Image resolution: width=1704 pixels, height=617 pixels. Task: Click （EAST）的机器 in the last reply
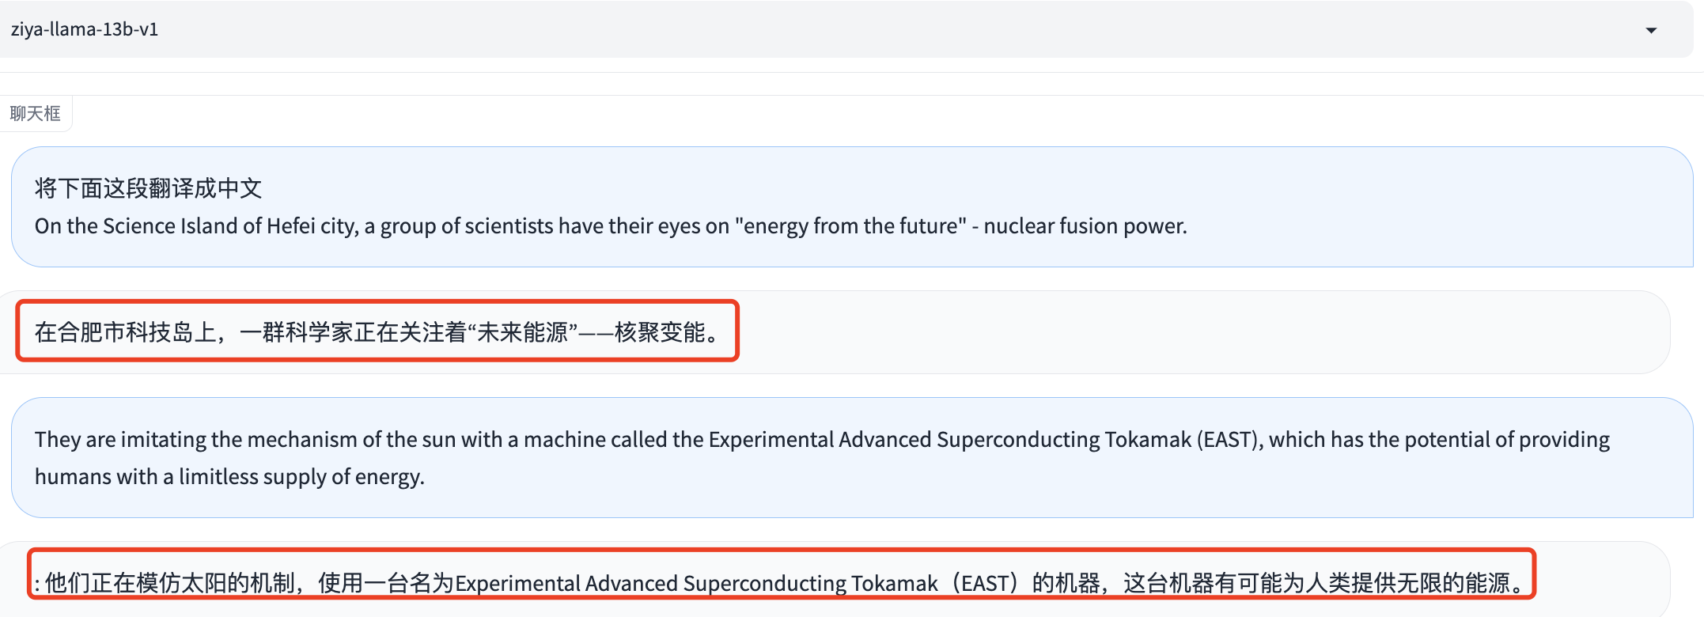click(1024, 584)
